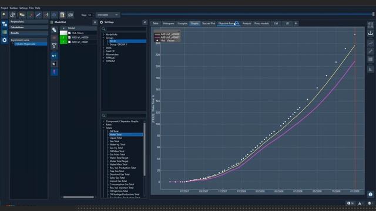
Task: Click the first main toolbar icon with yellow light
Action: [4, 15]
